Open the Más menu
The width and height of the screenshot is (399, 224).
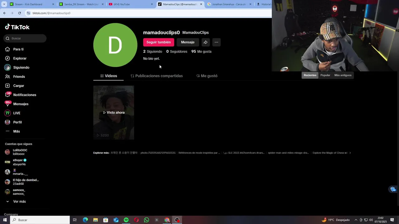pyautogui.click(x=12, y=131)
